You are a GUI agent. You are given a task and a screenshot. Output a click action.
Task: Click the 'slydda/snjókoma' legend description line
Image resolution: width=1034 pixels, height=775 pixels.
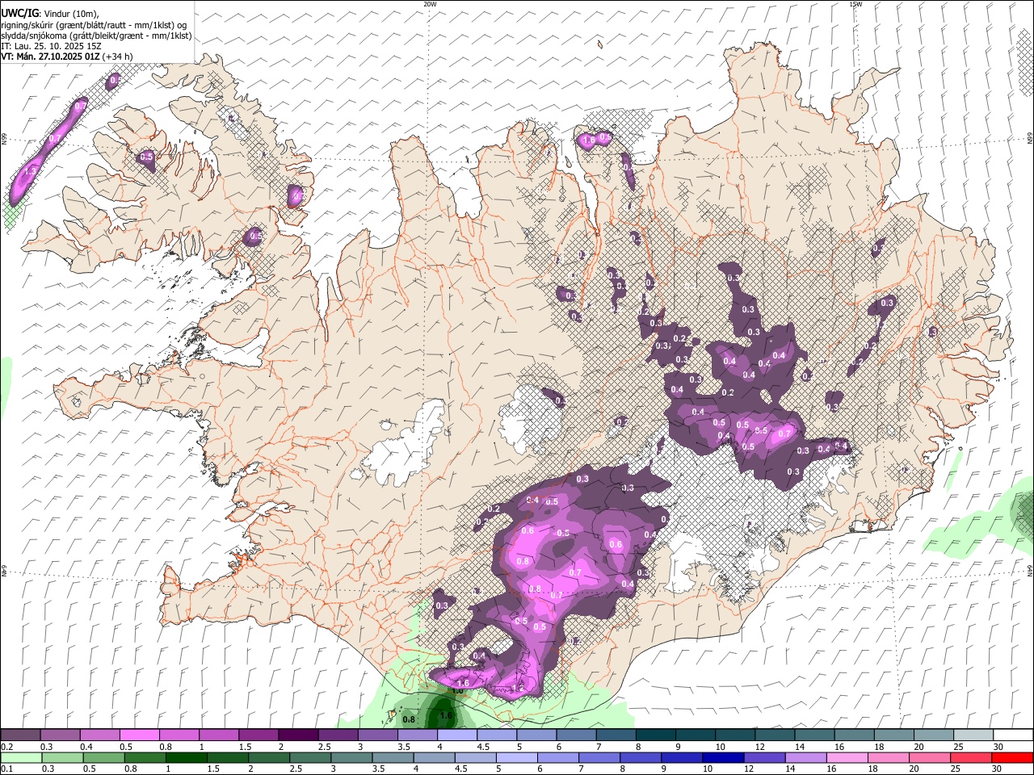[96, 36]
